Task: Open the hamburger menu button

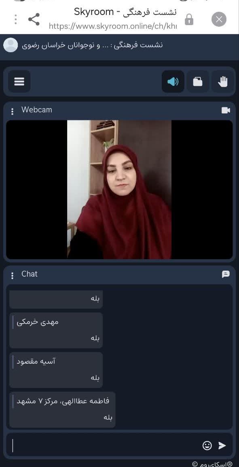Action: pyautogui.click(x=19, y=81)
